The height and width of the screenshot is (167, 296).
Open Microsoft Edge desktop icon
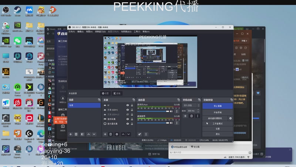pos(41,135)
